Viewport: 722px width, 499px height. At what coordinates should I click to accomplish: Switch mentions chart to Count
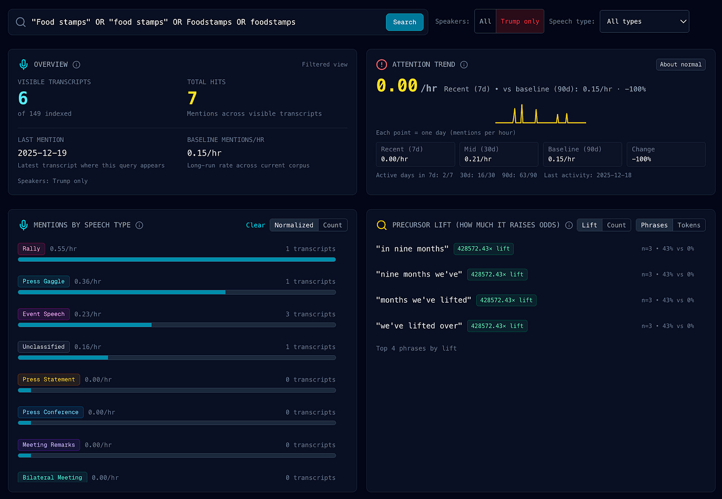(x=333, y=225)
